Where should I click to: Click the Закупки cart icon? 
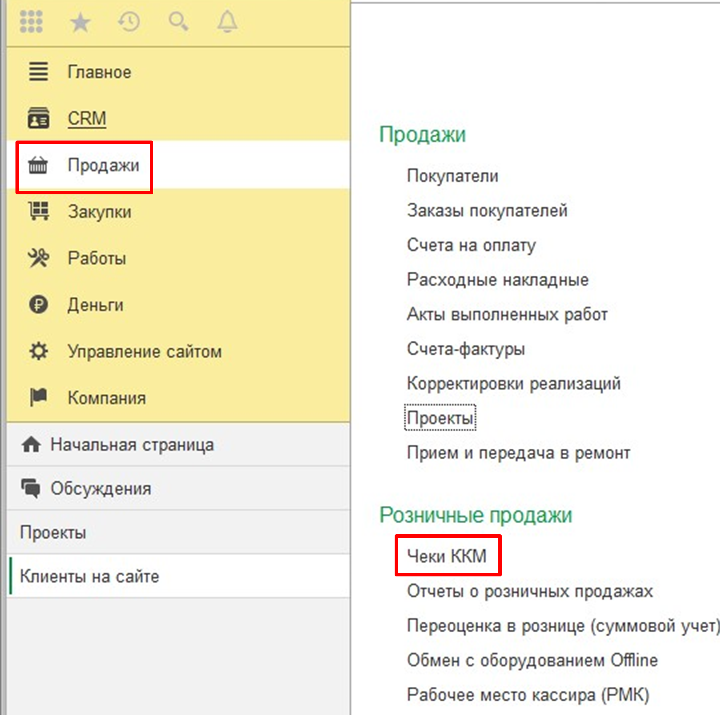pyautogui.click(x=39, y=211)
